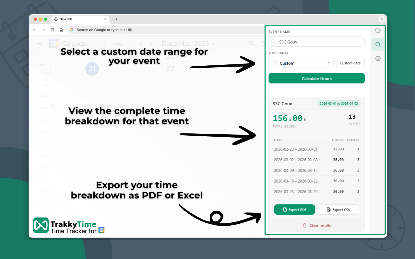Click the HOURS column header

(338, 140)
